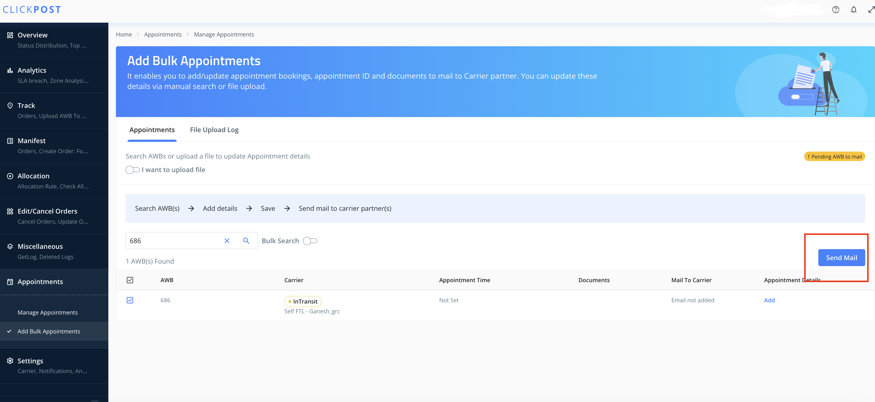Viewport: 875px width, 402px height.
Task: Click into the AWB search input field
Action: [173, 241]
